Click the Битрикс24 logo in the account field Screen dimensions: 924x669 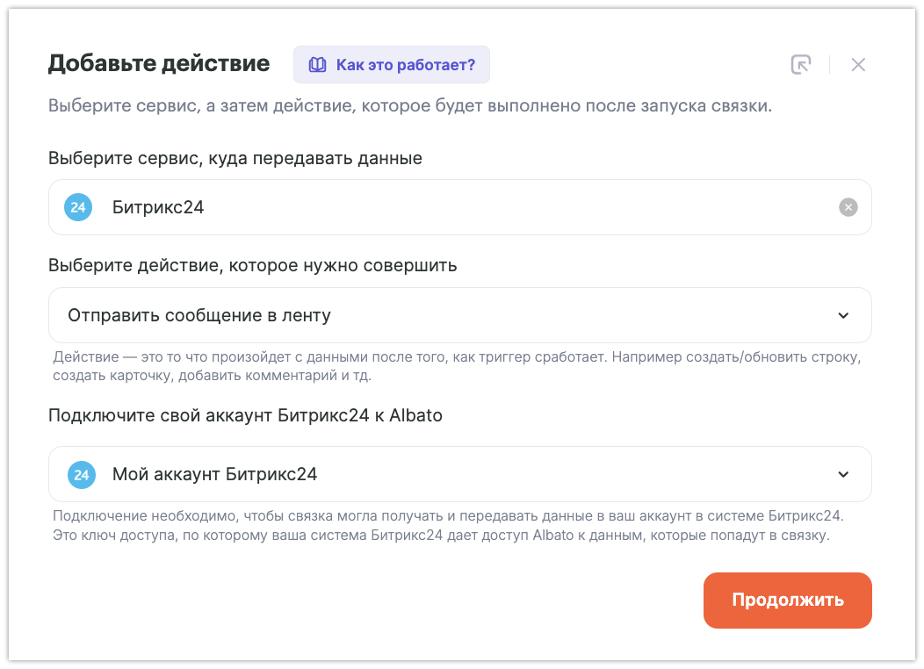pyautogui.click(x=82, y=475)
